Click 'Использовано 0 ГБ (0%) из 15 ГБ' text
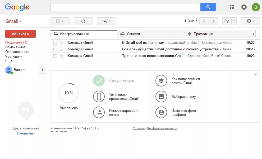This screenshot has height=159, width=262. [x=75, y=128]
